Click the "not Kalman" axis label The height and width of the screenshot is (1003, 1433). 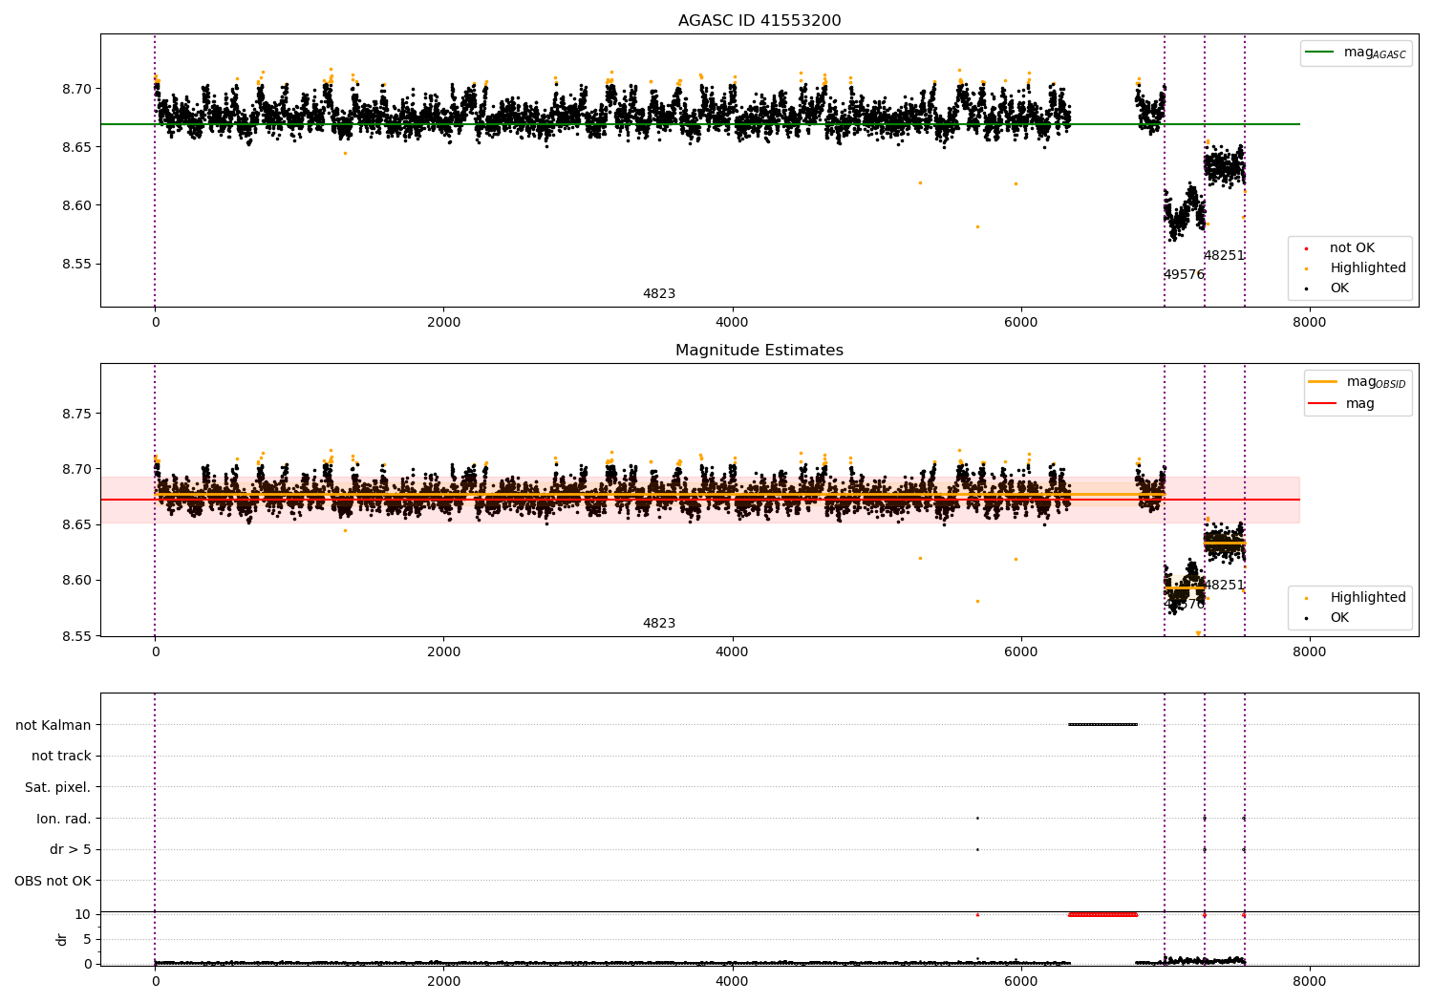[53, 726]
